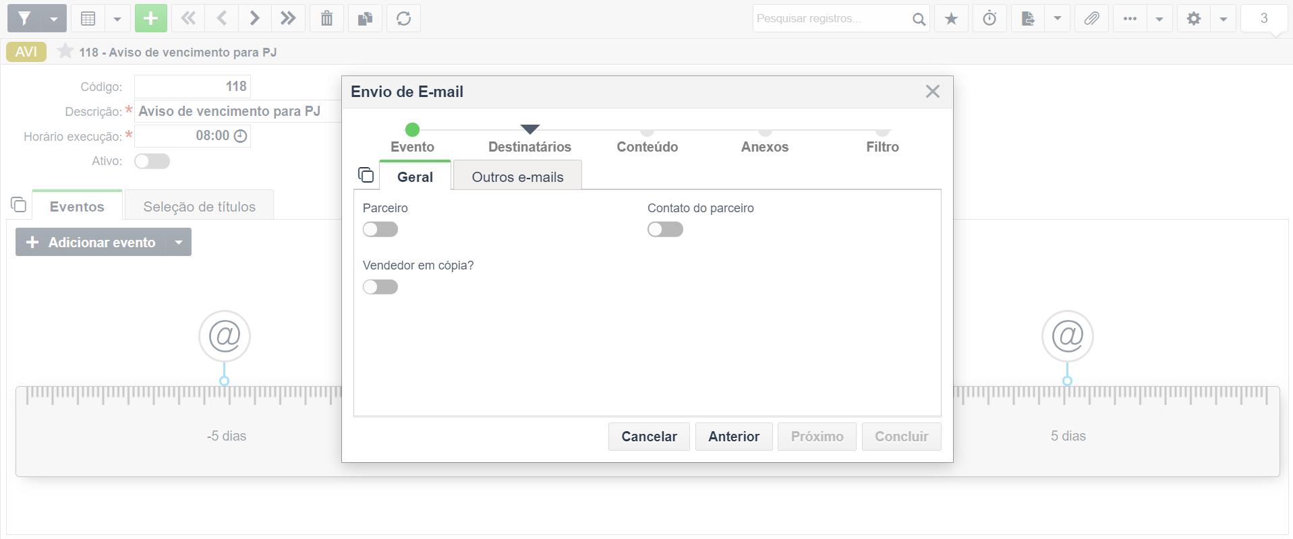Screen dimensions: 1293x539
Task: Close the Envio de E-mail dialog
Action: pyautogui.click(x=933, y=92)
